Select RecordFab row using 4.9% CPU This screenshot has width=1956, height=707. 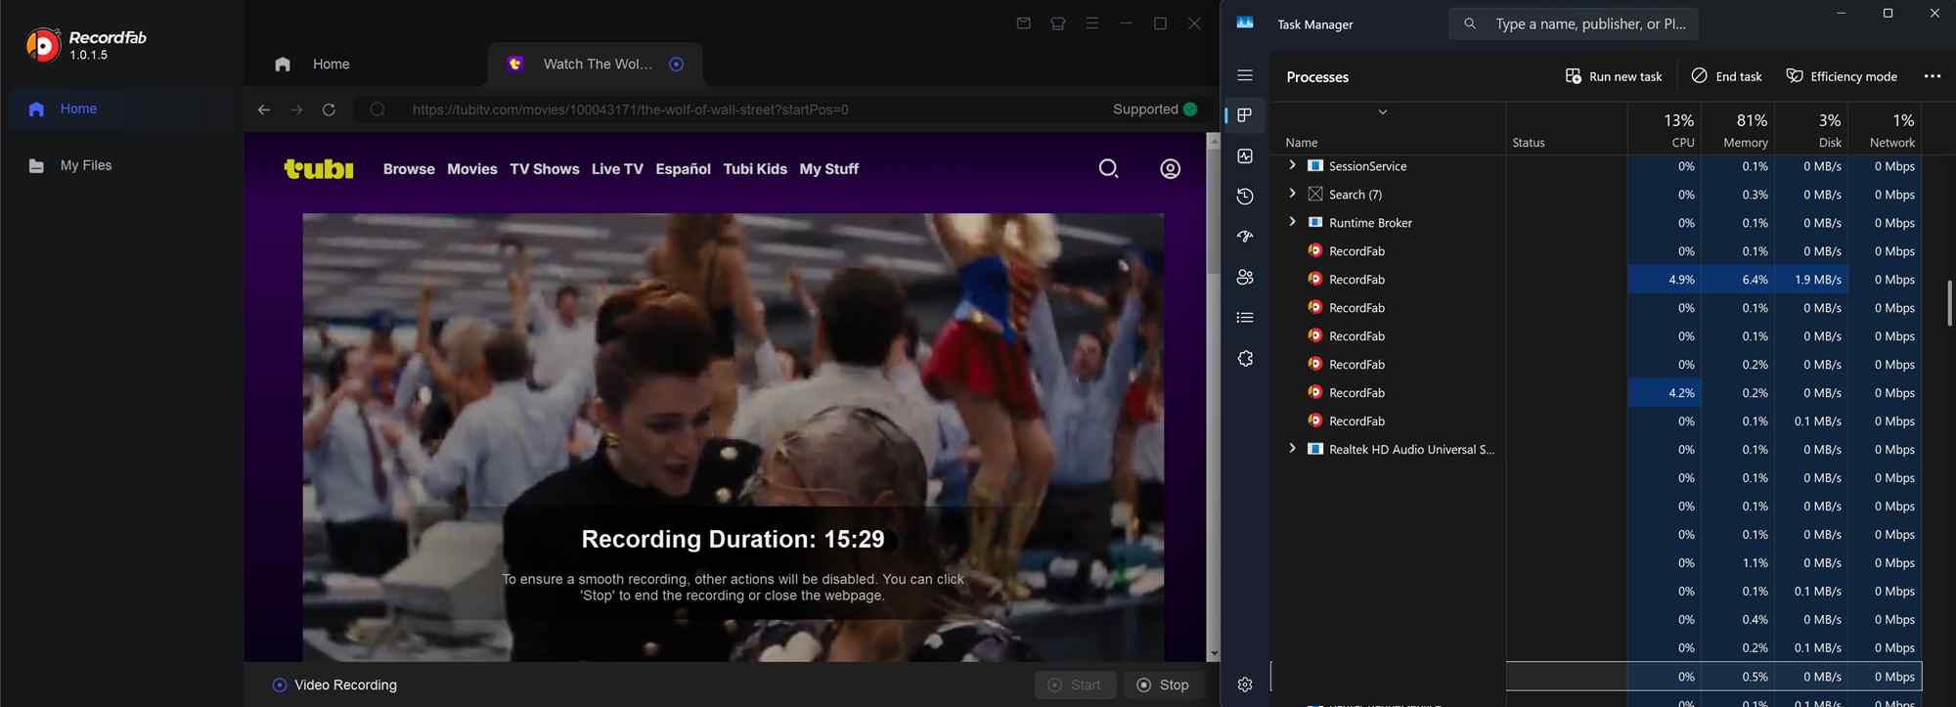[x=1596, y=280]
